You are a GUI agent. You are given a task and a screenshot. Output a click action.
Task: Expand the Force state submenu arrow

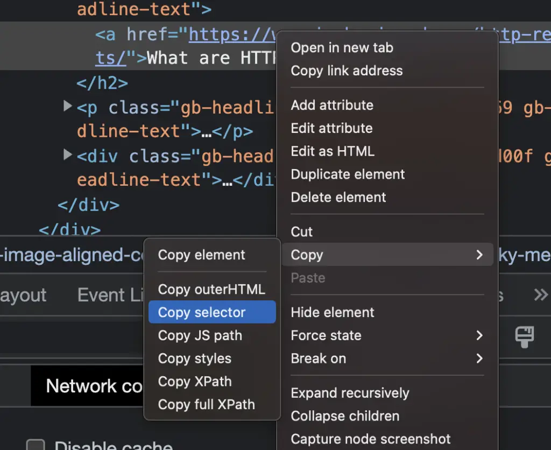point(479,335)
